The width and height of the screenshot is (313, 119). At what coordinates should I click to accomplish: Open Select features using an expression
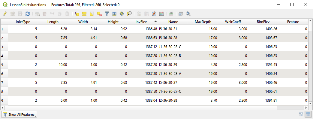pyautogui.click(x=77, y=14)
